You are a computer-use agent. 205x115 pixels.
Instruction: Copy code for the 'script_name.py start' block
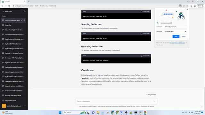(x=145, y=11)
